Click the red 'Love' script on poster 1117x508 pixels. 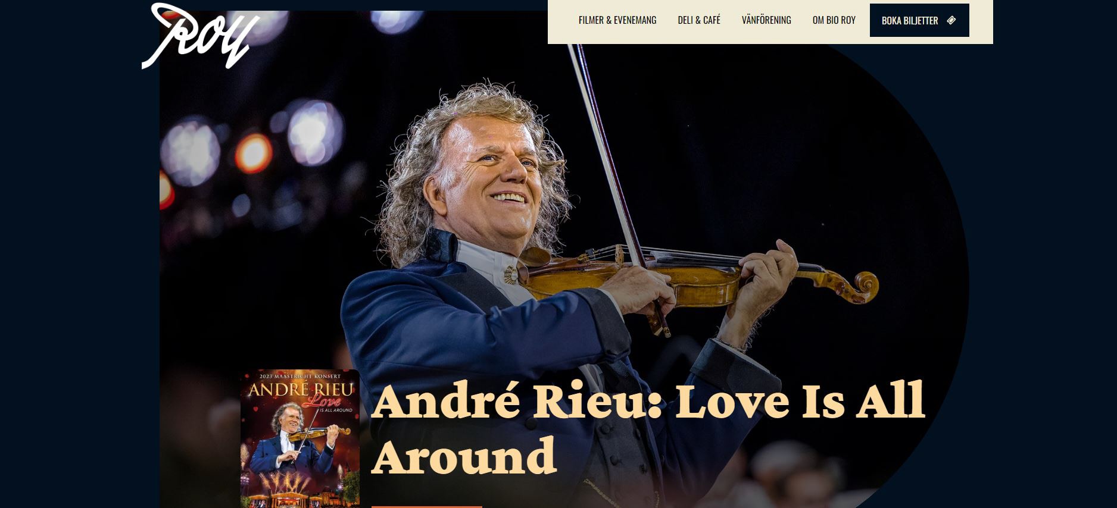click(322, 402)
